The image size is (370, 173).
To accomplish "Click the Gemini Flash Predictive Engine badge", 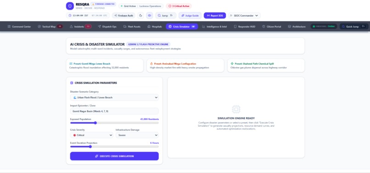I will [148, 44].
